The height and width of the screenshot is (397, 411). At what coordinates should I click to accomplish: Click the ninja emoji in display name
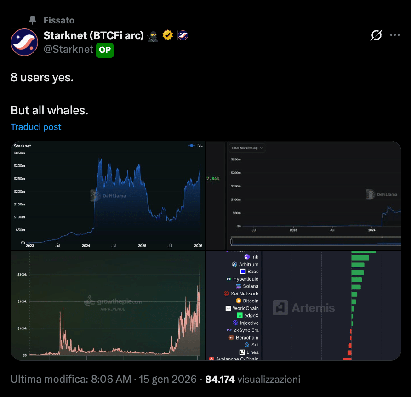tap(153, 36)
